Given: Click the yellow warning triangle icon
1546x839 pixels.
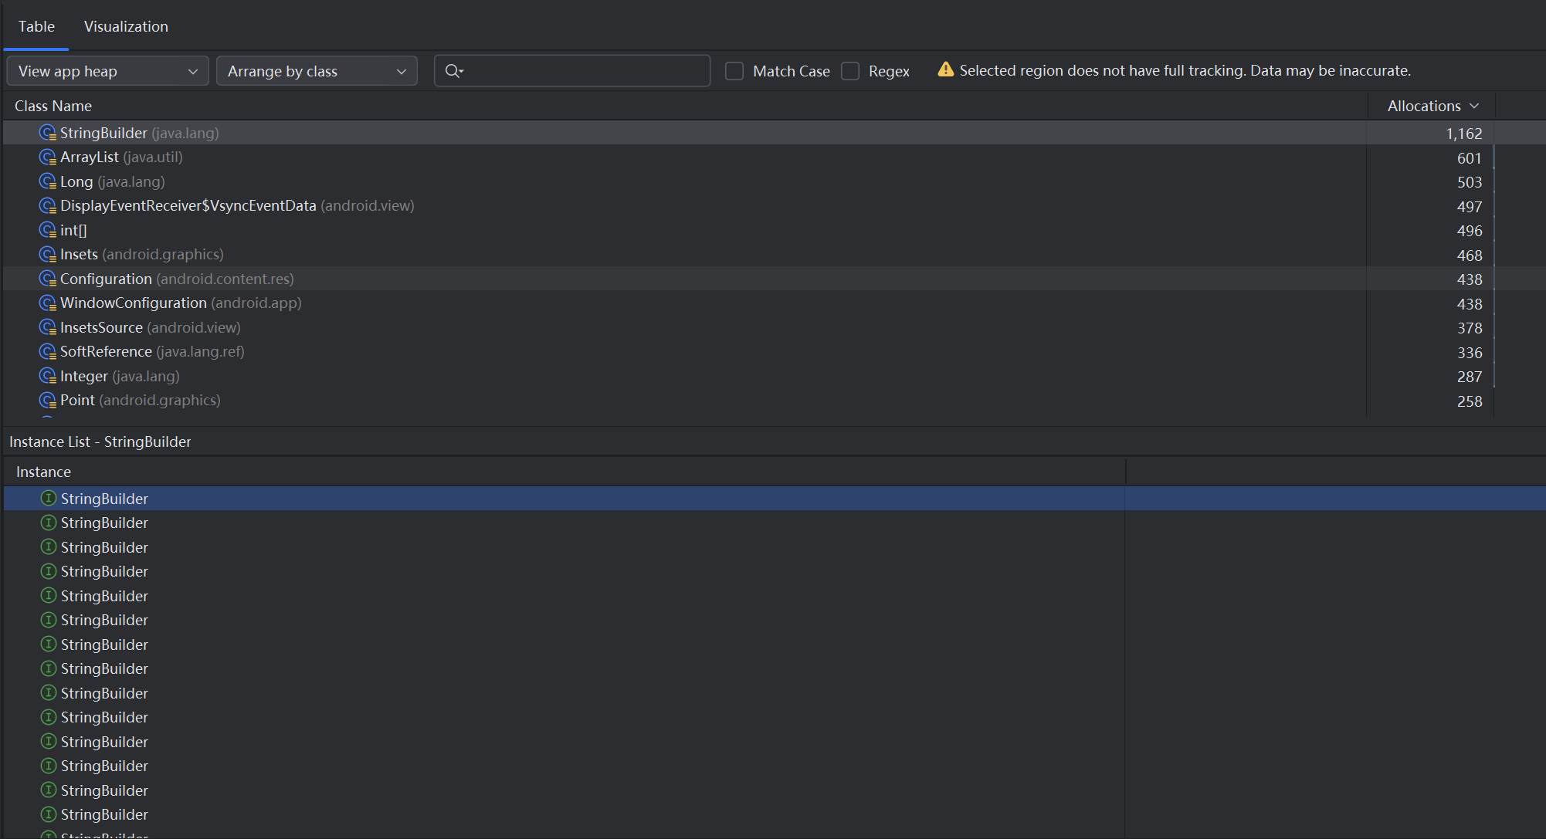Looking at the screenshot, I should [945, 70].
